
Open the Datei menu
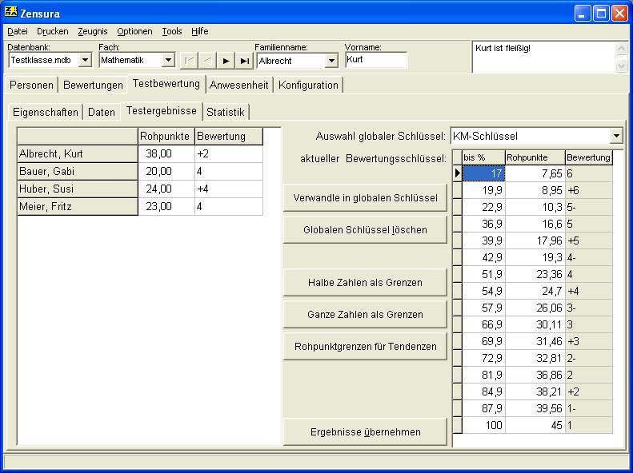click(x=18, y=31)
